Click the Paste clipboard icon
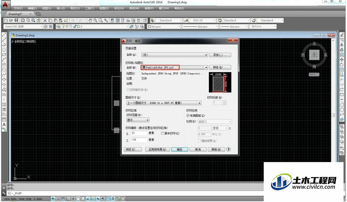The width and height of the screenshot is (347, 202). pos(56,20)
